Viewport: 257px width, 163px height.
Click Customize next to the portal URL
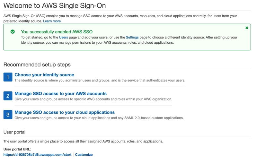tap(84, 155)
